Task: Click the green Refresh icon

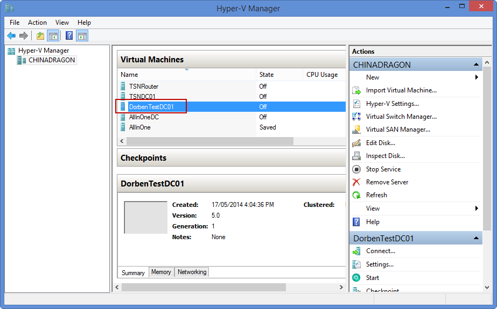Action: 356,195
